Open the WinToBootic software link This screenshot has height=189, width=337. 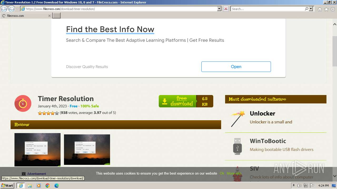coord(268,141)
